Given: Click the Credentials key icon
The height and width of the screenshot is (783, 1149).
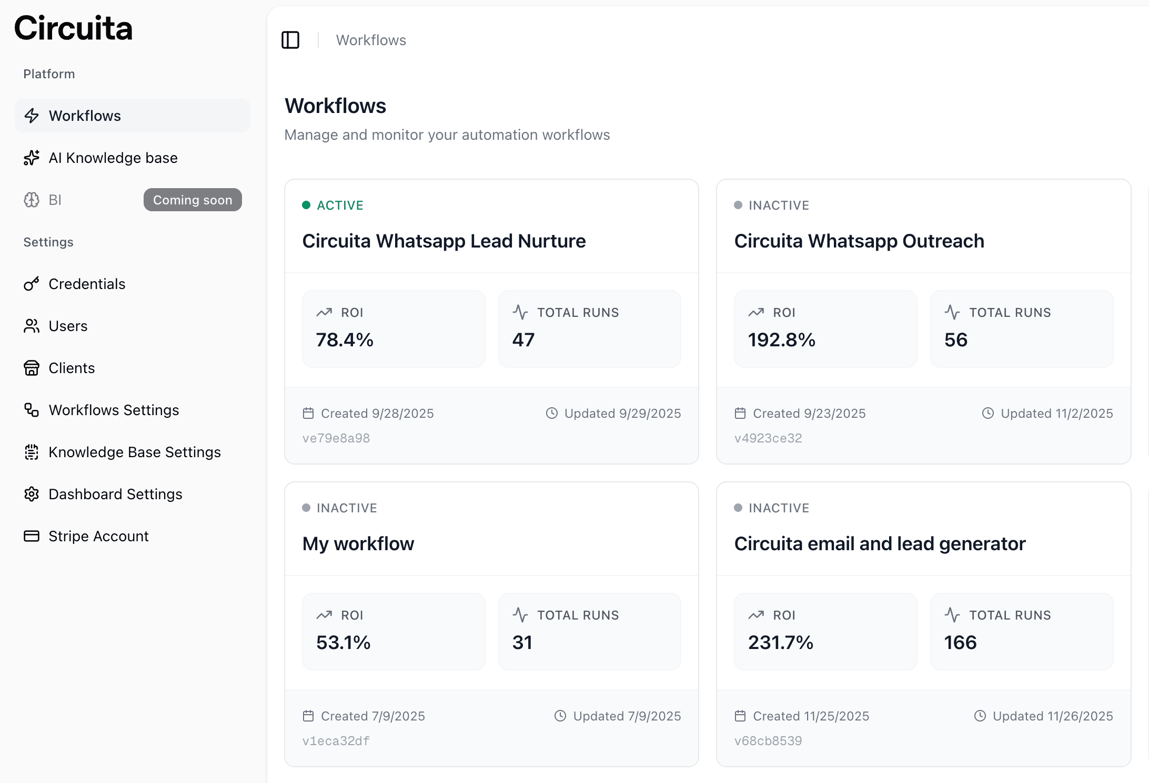Looking at the screenshot, I should 32,284.
